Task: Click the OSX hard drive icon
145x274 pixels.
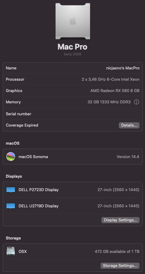Action: 11,251
